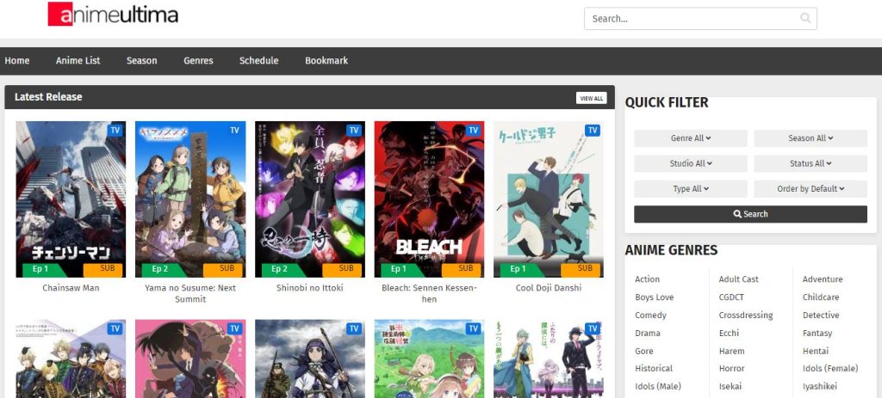
Task: Open the Shinobi no Ittoki poster thumbnail
Action: (310, 199)
